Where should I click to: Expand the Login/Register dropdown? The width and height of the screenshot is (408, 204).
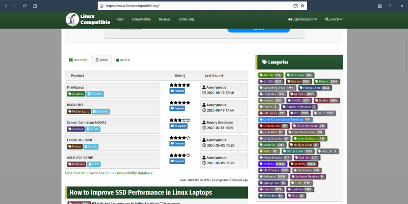302,19
